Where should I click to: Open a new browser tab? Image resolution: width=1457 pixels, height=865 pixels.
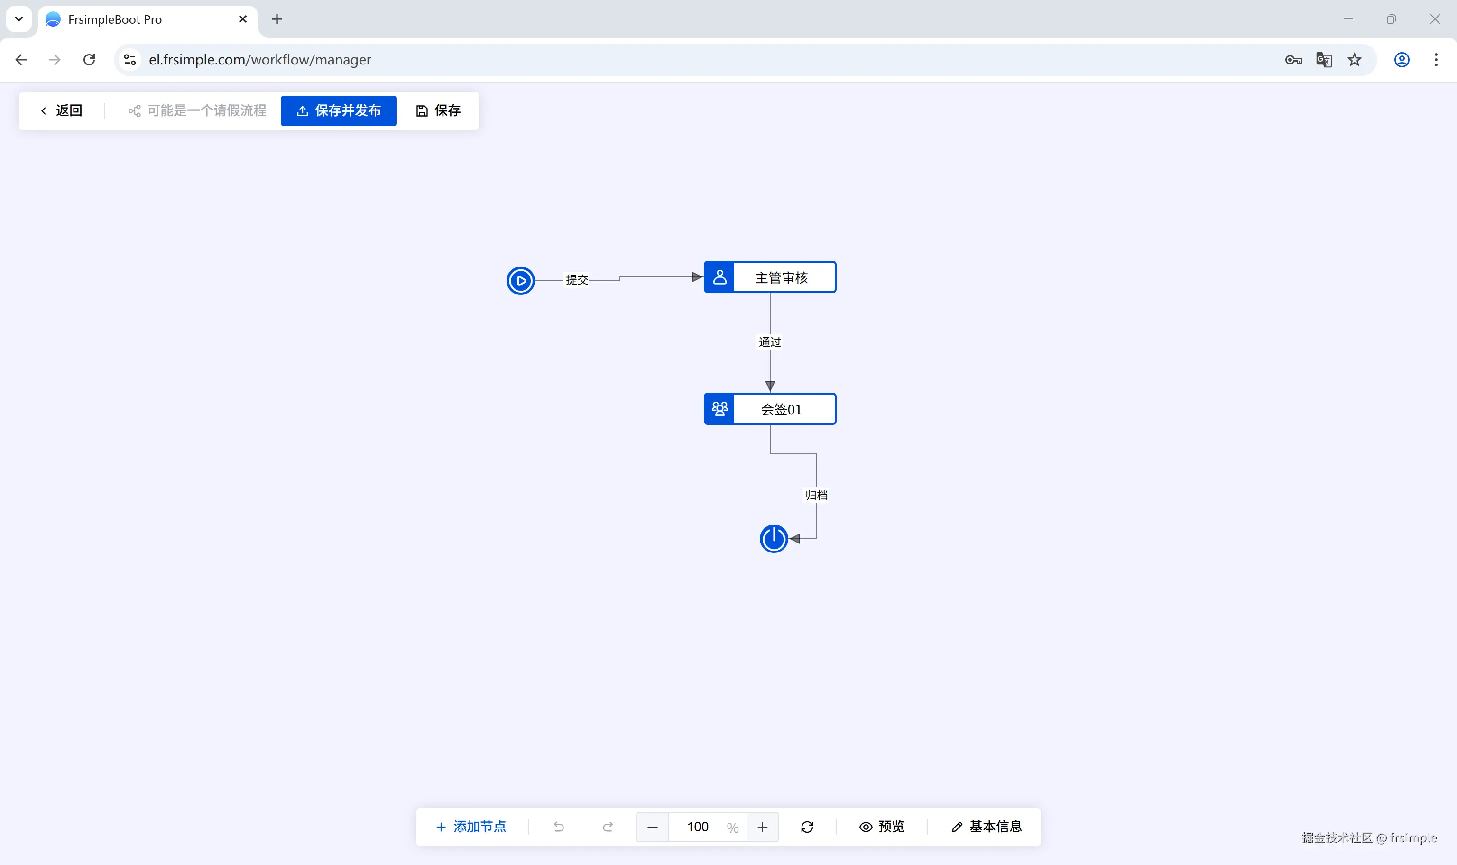coord(277,19)
